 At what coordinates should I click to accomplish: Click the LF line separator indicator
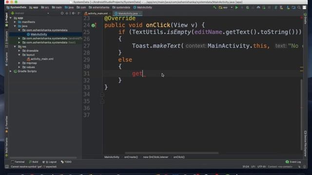tap(253, 167)
